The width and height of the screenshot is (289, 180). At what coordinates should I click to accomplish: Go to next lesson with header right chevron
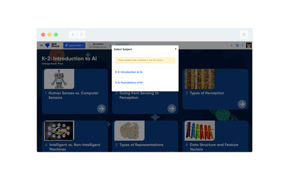coord(243,45)
